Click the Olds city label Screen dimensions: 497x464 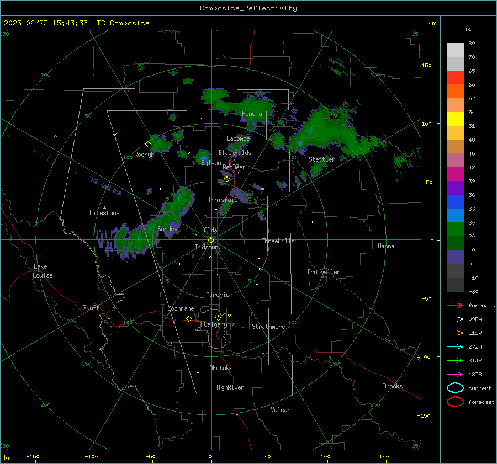point(210,230)
